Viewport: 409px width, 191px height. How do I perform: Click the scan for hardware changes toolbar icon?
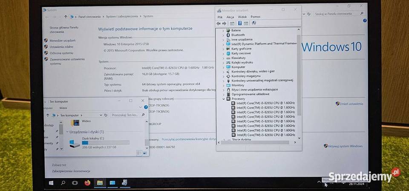253,23
